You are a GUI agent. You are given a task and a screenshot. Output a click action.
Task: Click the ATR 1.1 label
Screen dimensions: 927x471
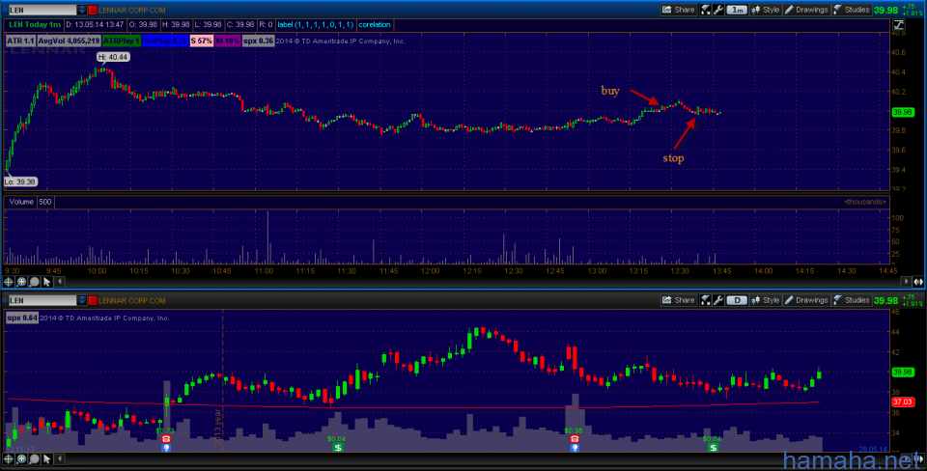20,41
